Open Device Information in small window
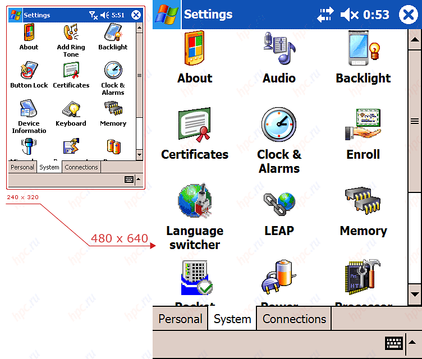The width and height of the screenshot is (422, 359). coord(29,117)
